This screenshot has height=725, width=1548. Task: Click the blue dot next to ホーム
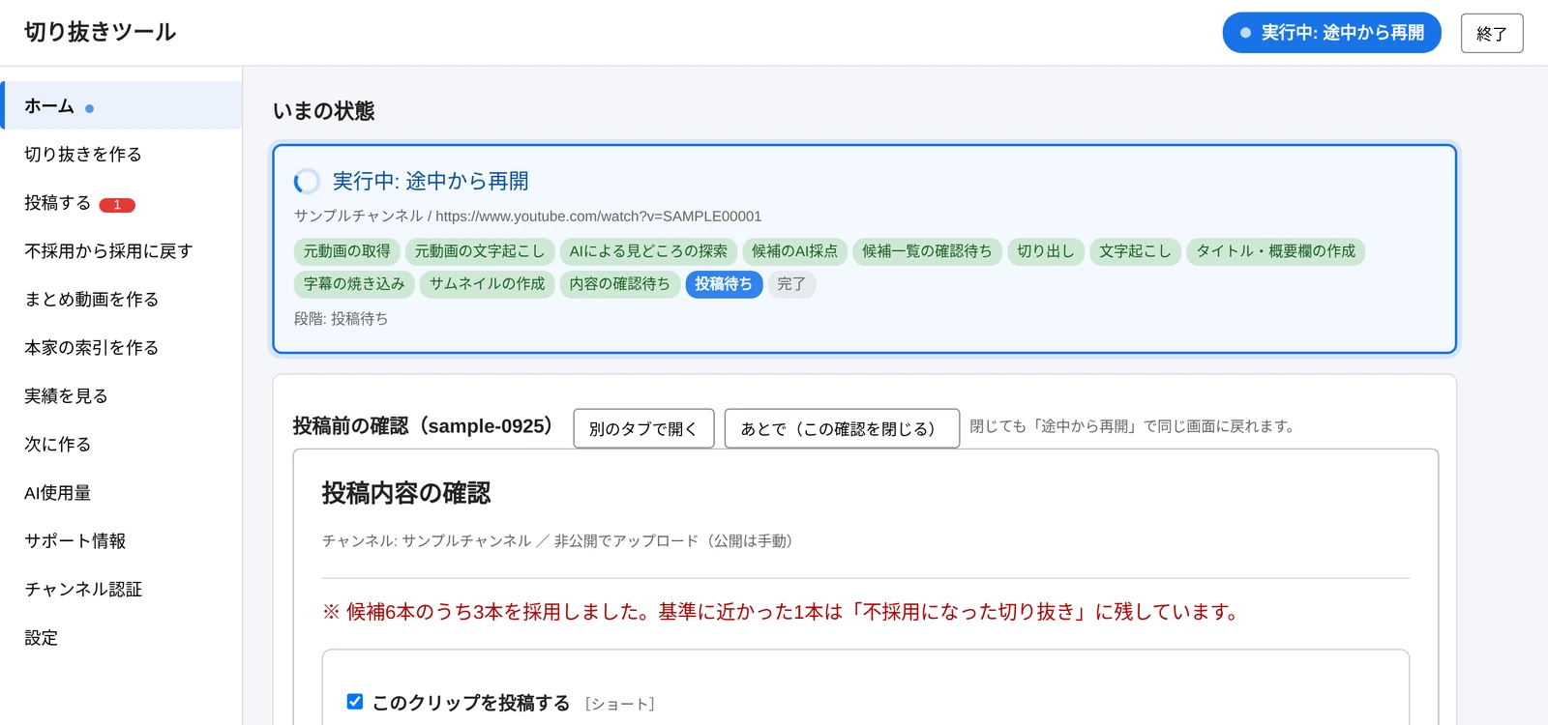[x=89, y=108]
